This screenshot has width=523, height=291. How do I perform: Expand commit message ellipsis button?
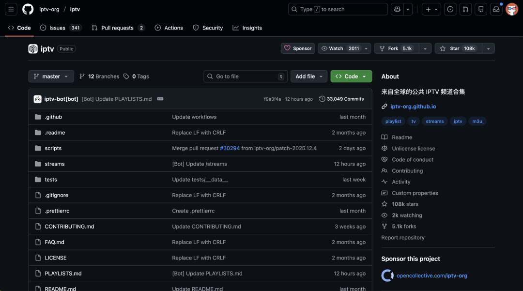pyautogui.click(x=160, y=99)
